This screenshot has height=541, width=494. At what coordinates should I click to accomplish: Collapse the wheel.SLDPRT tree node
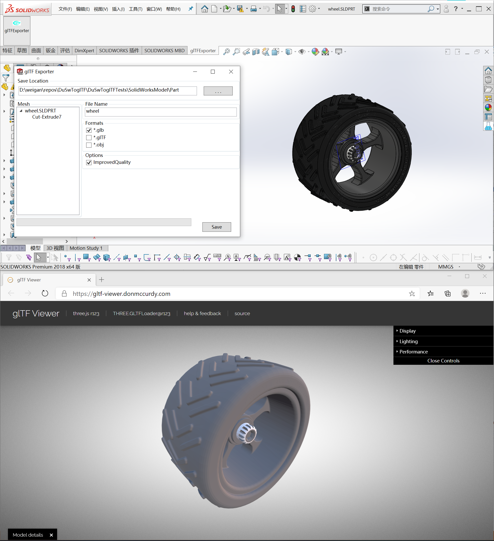pos(21,111)
